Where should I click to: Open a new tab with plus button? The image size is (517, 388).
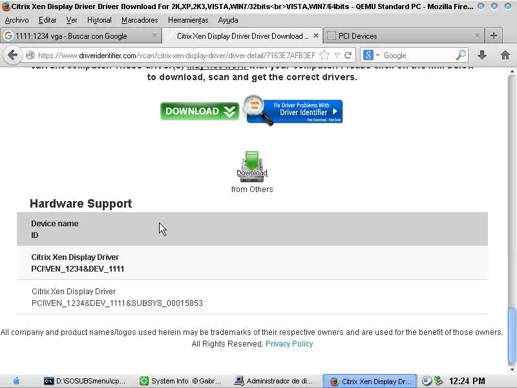(494, 36)
